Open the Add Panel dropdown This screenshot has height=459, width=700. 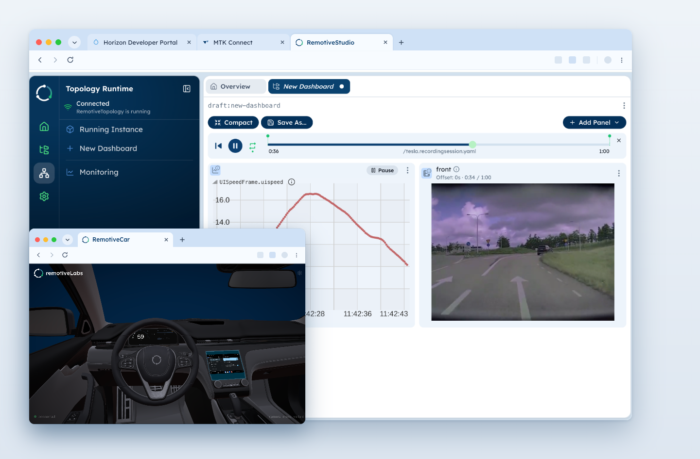point(595,123)
